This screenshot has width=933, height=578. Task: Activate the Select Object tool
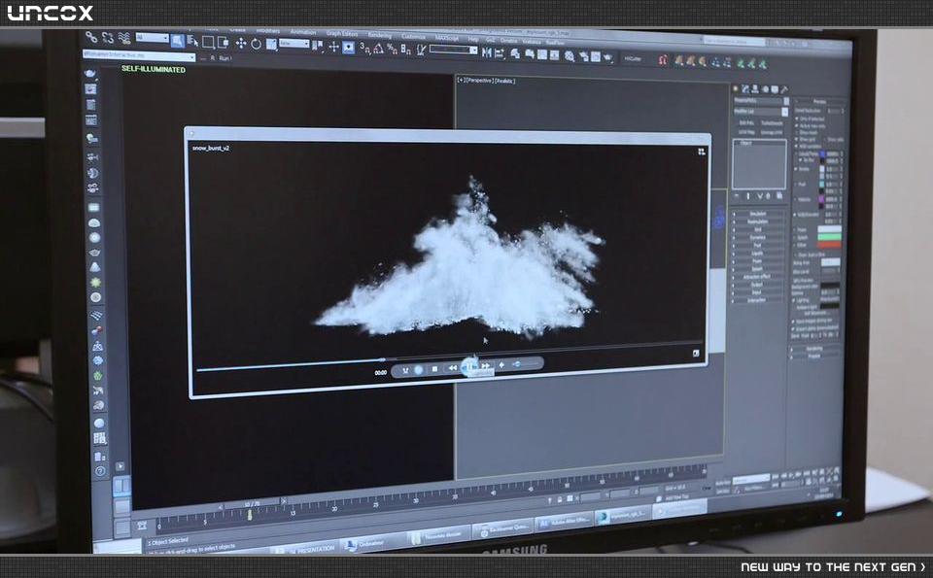178,41
